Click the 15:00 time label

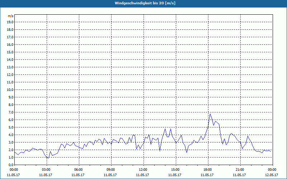point(176,170)
